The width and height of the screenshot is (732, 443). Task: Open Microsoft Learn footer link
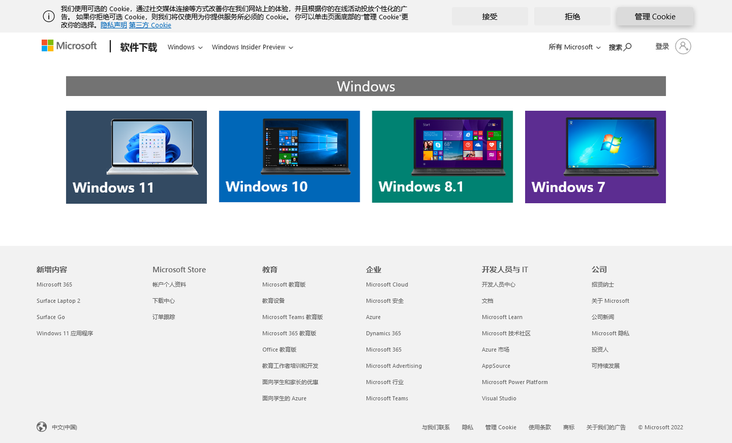coord(502,317)
